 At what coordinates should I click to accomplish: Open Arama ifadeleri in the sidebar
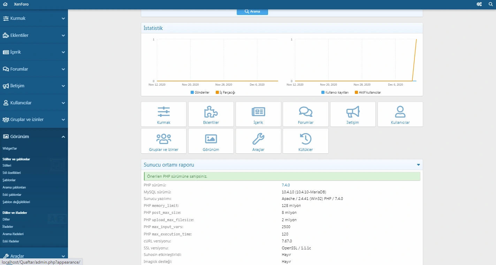(13, 234)
